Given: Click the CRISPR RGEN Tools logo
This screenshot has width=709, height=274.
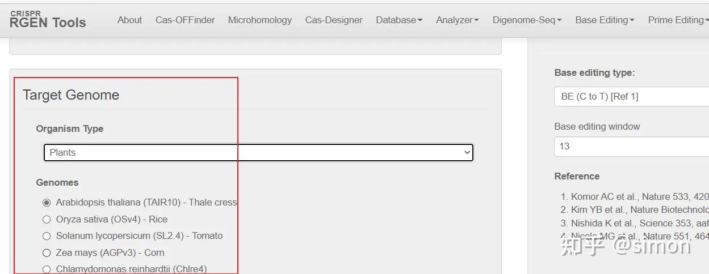Looking at the screenshot, I should point(48,20).
